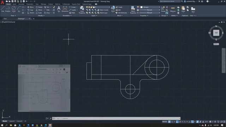Click the white object color swatch
Image resolution: width=226 pixels, height=127 pixels.
tap(142, 7)
